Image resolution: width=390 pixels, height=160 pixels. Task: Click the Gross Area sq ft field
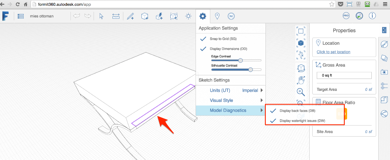point(344,75)
